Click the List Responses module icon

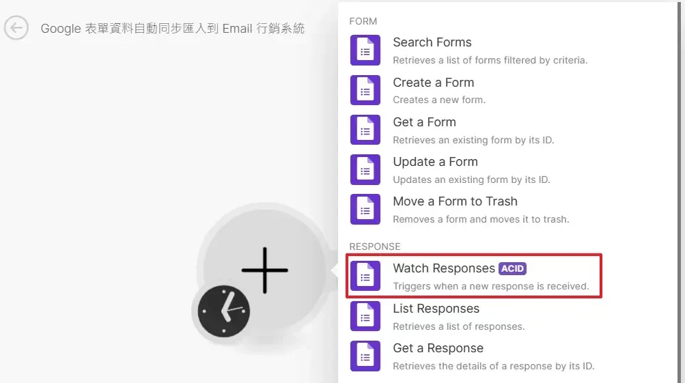click(365, 316)
